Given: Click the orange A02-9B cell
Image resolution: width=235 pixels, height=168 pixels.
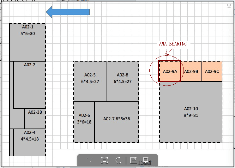Looking at the screenshot, I should click(191, 71).
